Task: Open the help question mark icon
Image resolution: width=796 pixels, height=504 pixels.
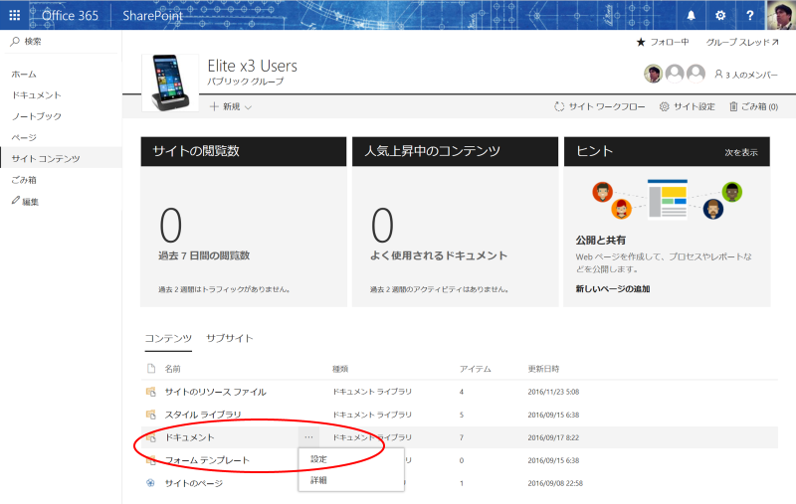Action: pos(750,15)
